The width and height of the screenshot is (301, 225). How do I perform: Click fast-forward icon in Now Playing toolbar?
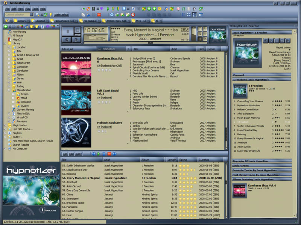(115, 154)
